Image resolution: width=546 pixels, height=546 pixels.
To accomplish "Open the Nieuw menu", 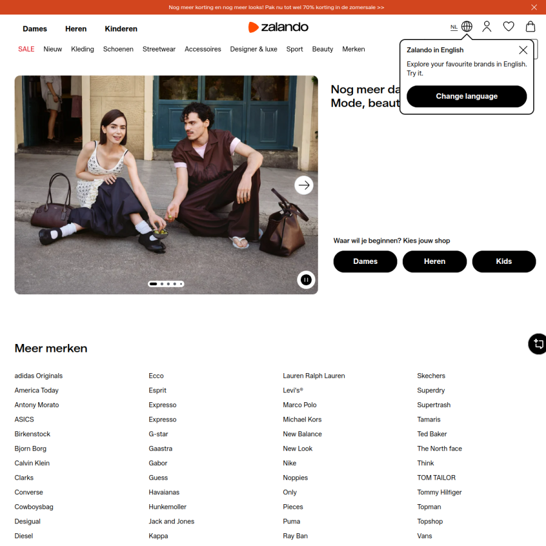I will (x=53, y=49).
